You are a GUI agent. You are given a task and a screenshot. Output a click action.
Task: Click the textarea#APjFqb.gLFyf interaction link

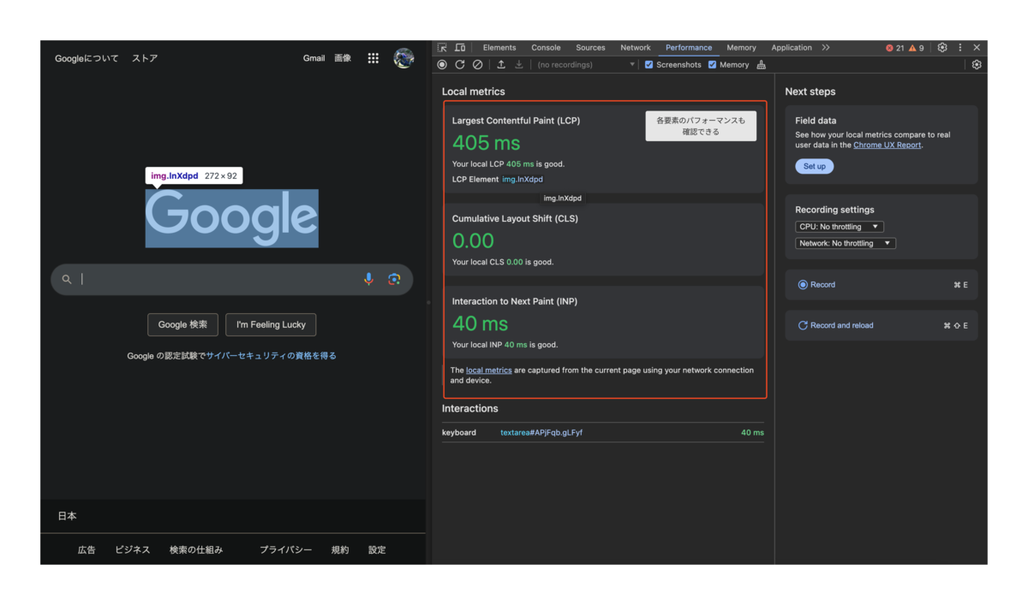(541, 433)
